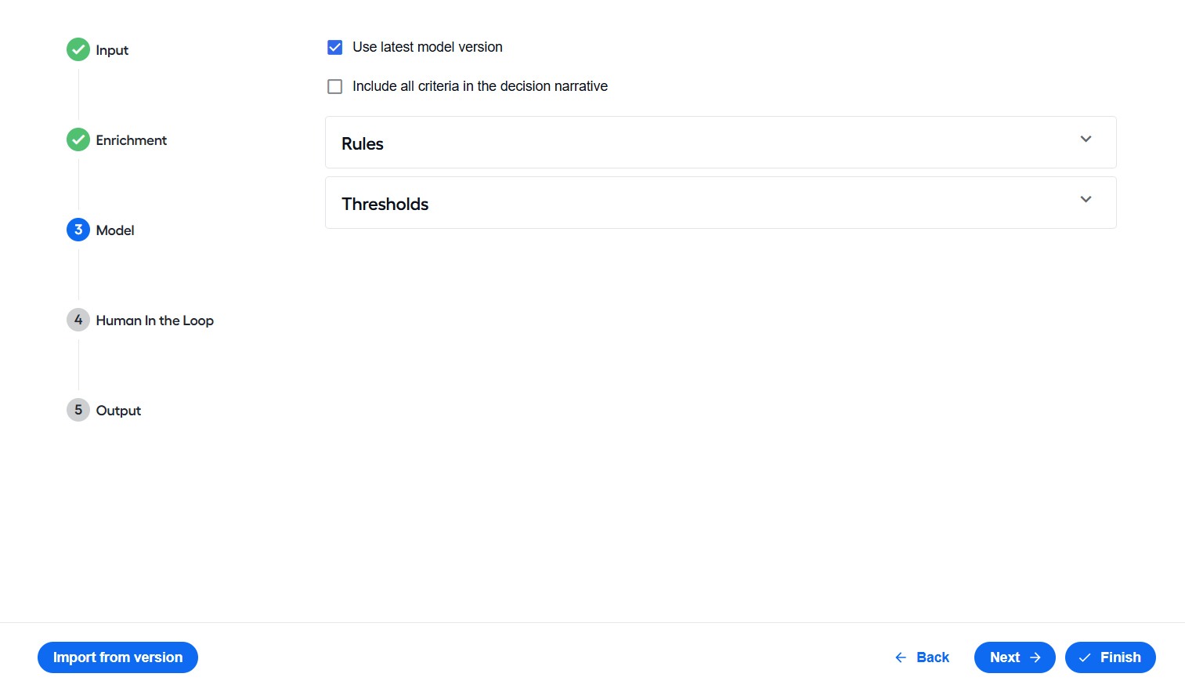Click Import from version button
The width and height of the screenshot is (1185, 688).
117,657
